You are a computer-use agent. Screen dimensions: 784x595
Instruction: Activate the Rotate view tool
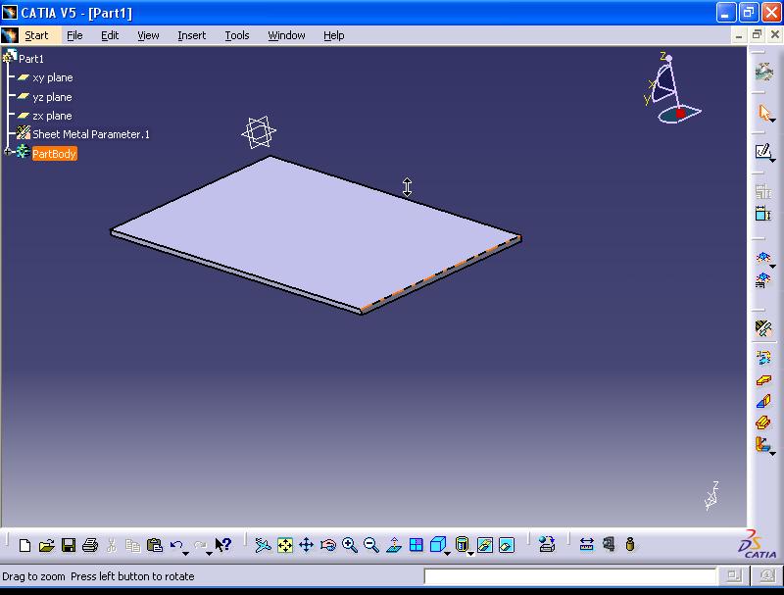(x=326, y=544)
